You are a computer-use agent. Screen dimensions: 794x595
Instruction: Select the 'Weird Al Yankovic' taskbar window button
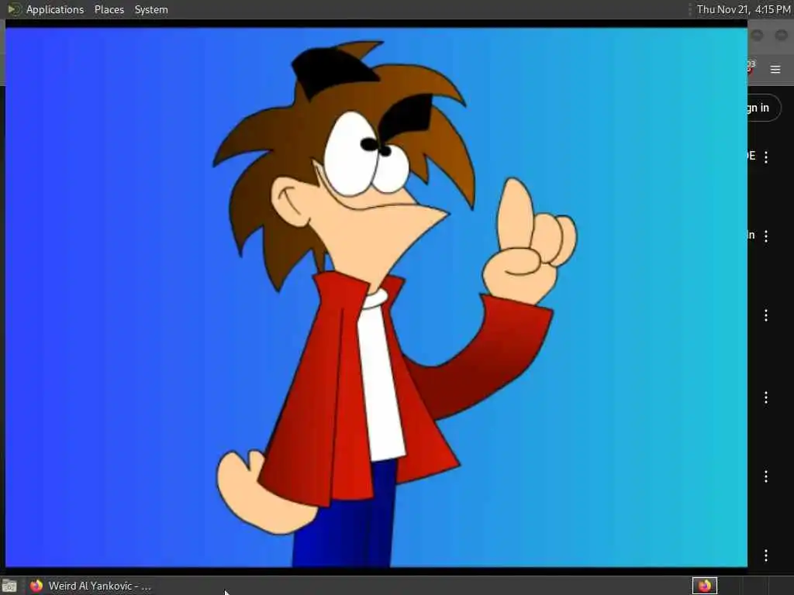click(x=91, y=586)
